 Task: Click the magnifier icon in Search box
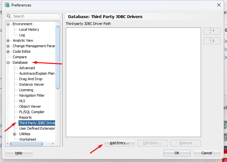click(9, 16)
